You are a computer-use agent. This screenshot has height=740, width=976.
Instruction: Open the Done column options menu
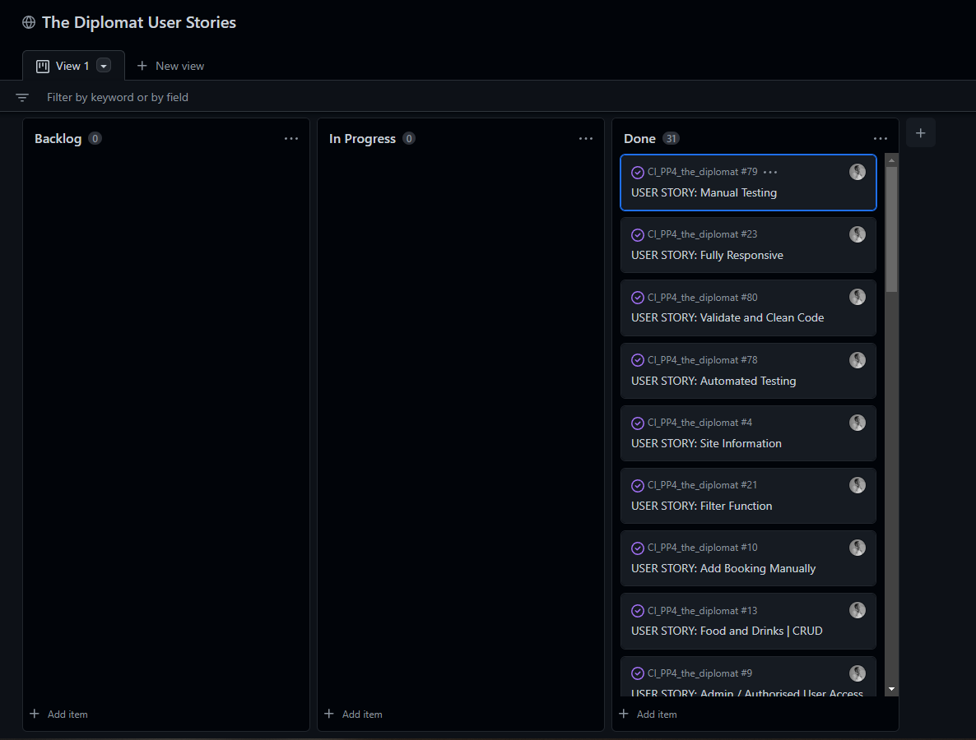[x=881, y=139]
